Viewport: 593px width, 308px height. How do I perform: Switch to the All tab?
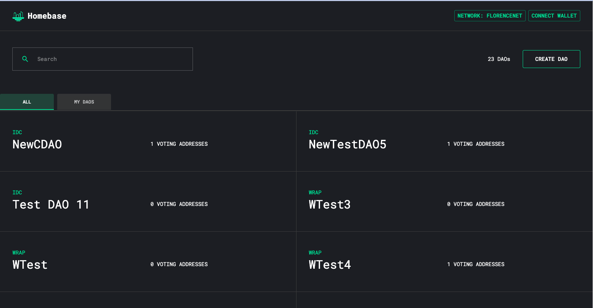click(x=27, y=102)
